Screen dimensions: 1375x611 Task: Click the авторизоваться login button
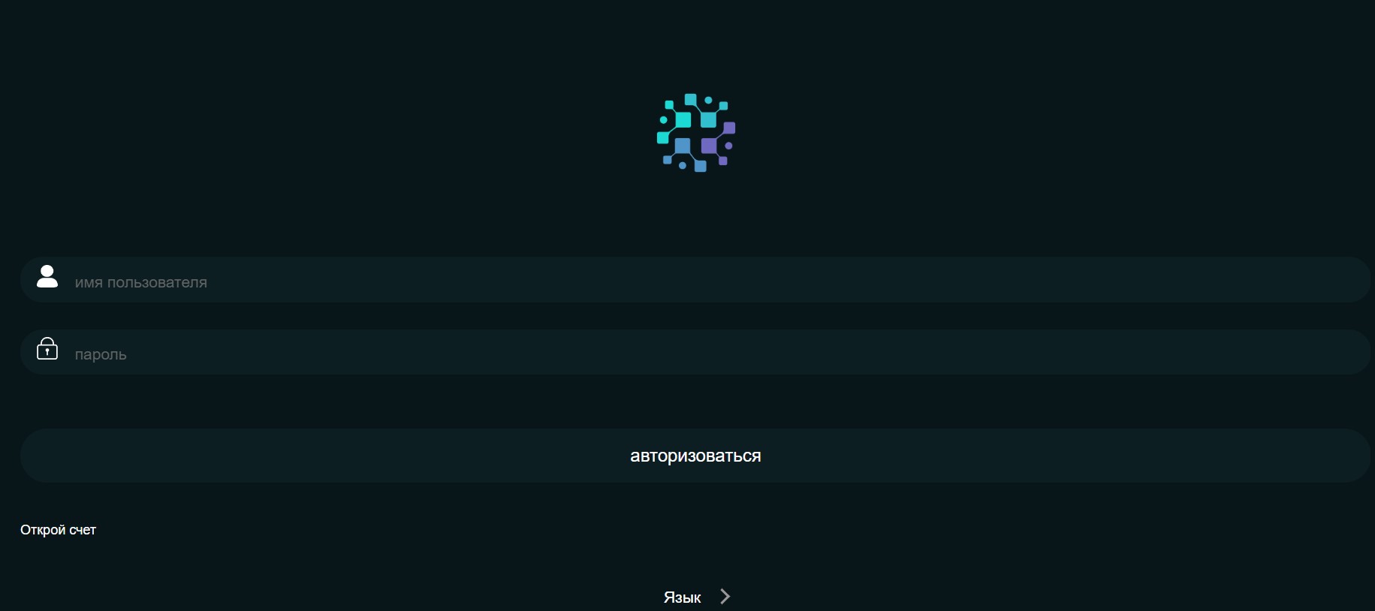(x=695, y=456)
